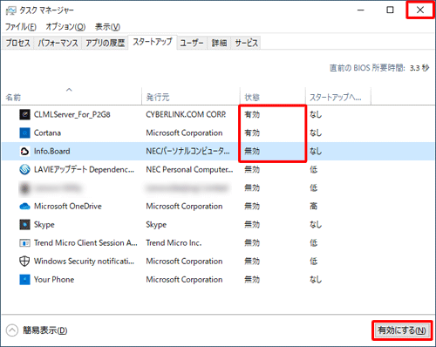Collapse with the 簡易表示 arrow icon
436x347 pixels.
(x=12, y=330)
